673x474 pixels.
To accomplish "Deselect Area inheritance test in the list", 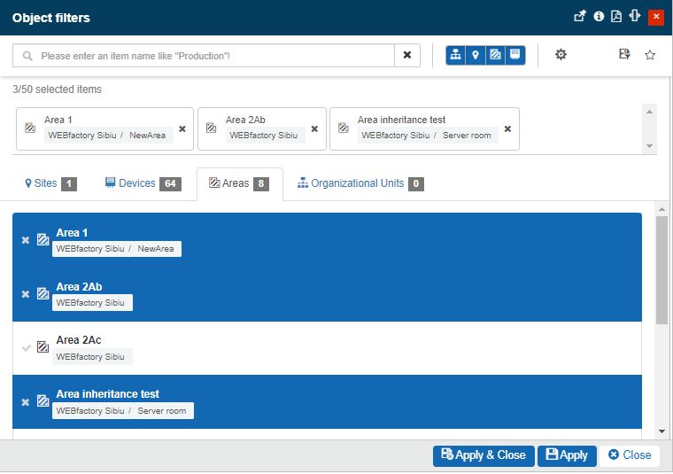I will [x=26, y=401].
